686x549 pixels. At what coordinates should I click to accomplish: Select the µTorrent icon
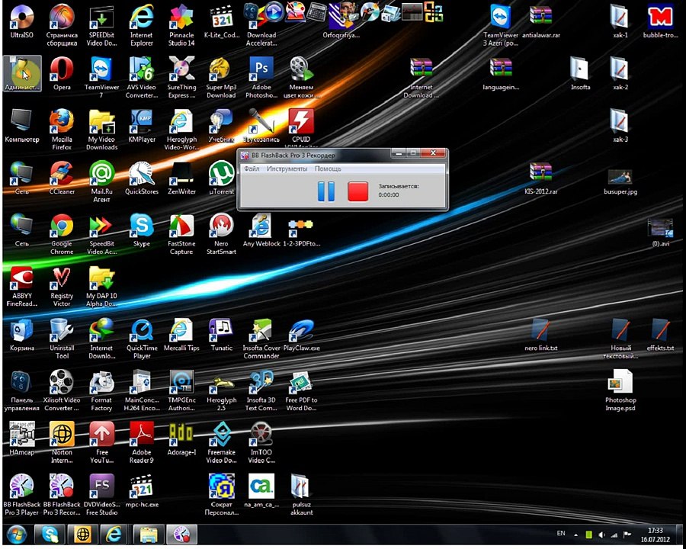(x=221, y=178)
